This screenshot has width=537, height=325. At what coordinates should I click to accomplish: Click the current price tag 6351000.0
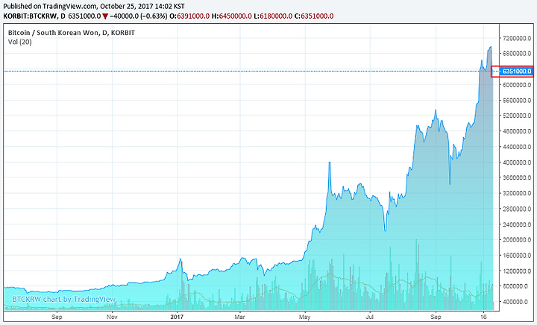(x=515, y=71)
